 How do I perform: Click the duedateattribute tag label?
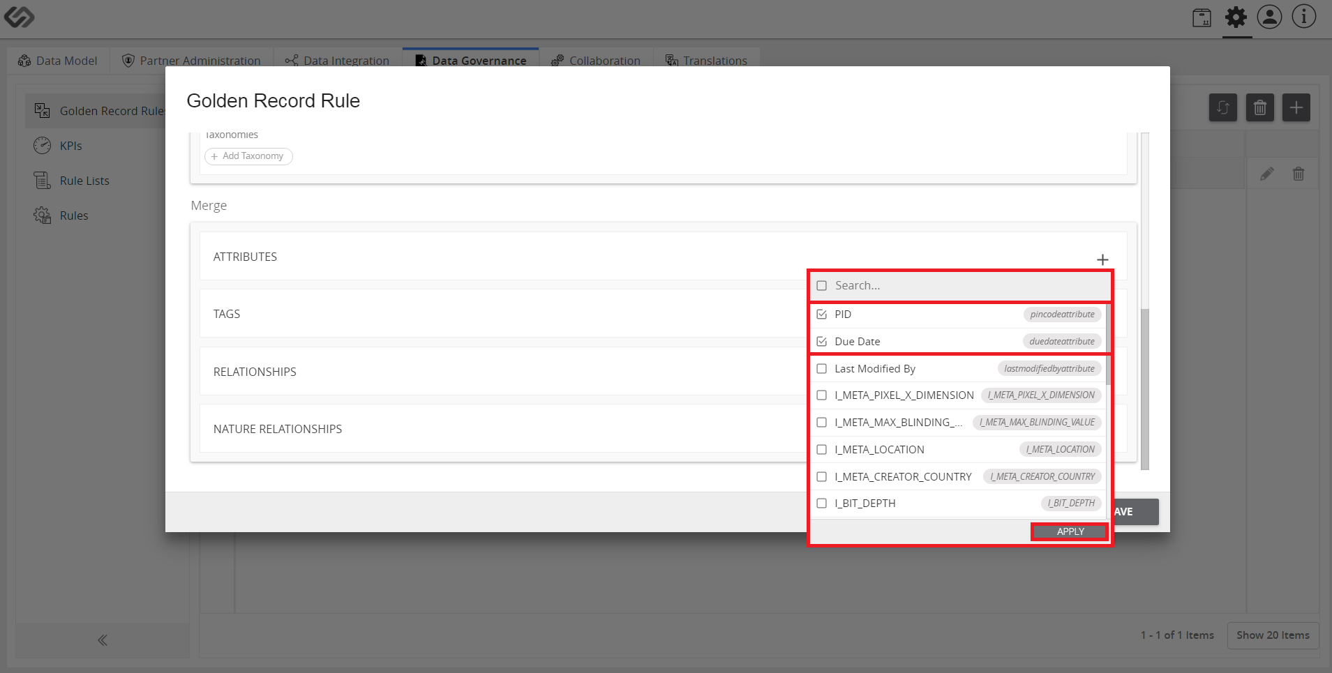pyautogui.click(x=1061, y=342)
